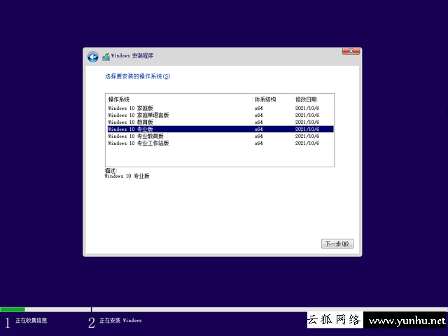Click the 体系结构 column header
This screenshot has width=448, height=336.
click(272, 99)
